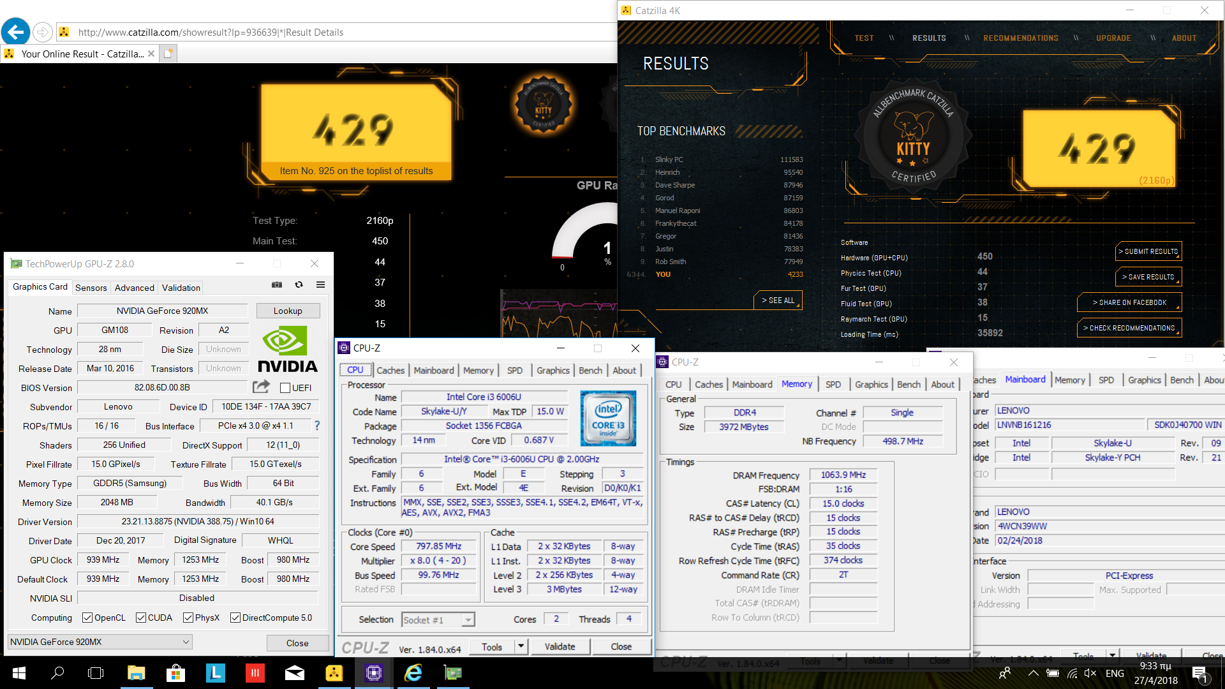
Task: Open Mail app from taskbar
Action: (x=294, y=673)
